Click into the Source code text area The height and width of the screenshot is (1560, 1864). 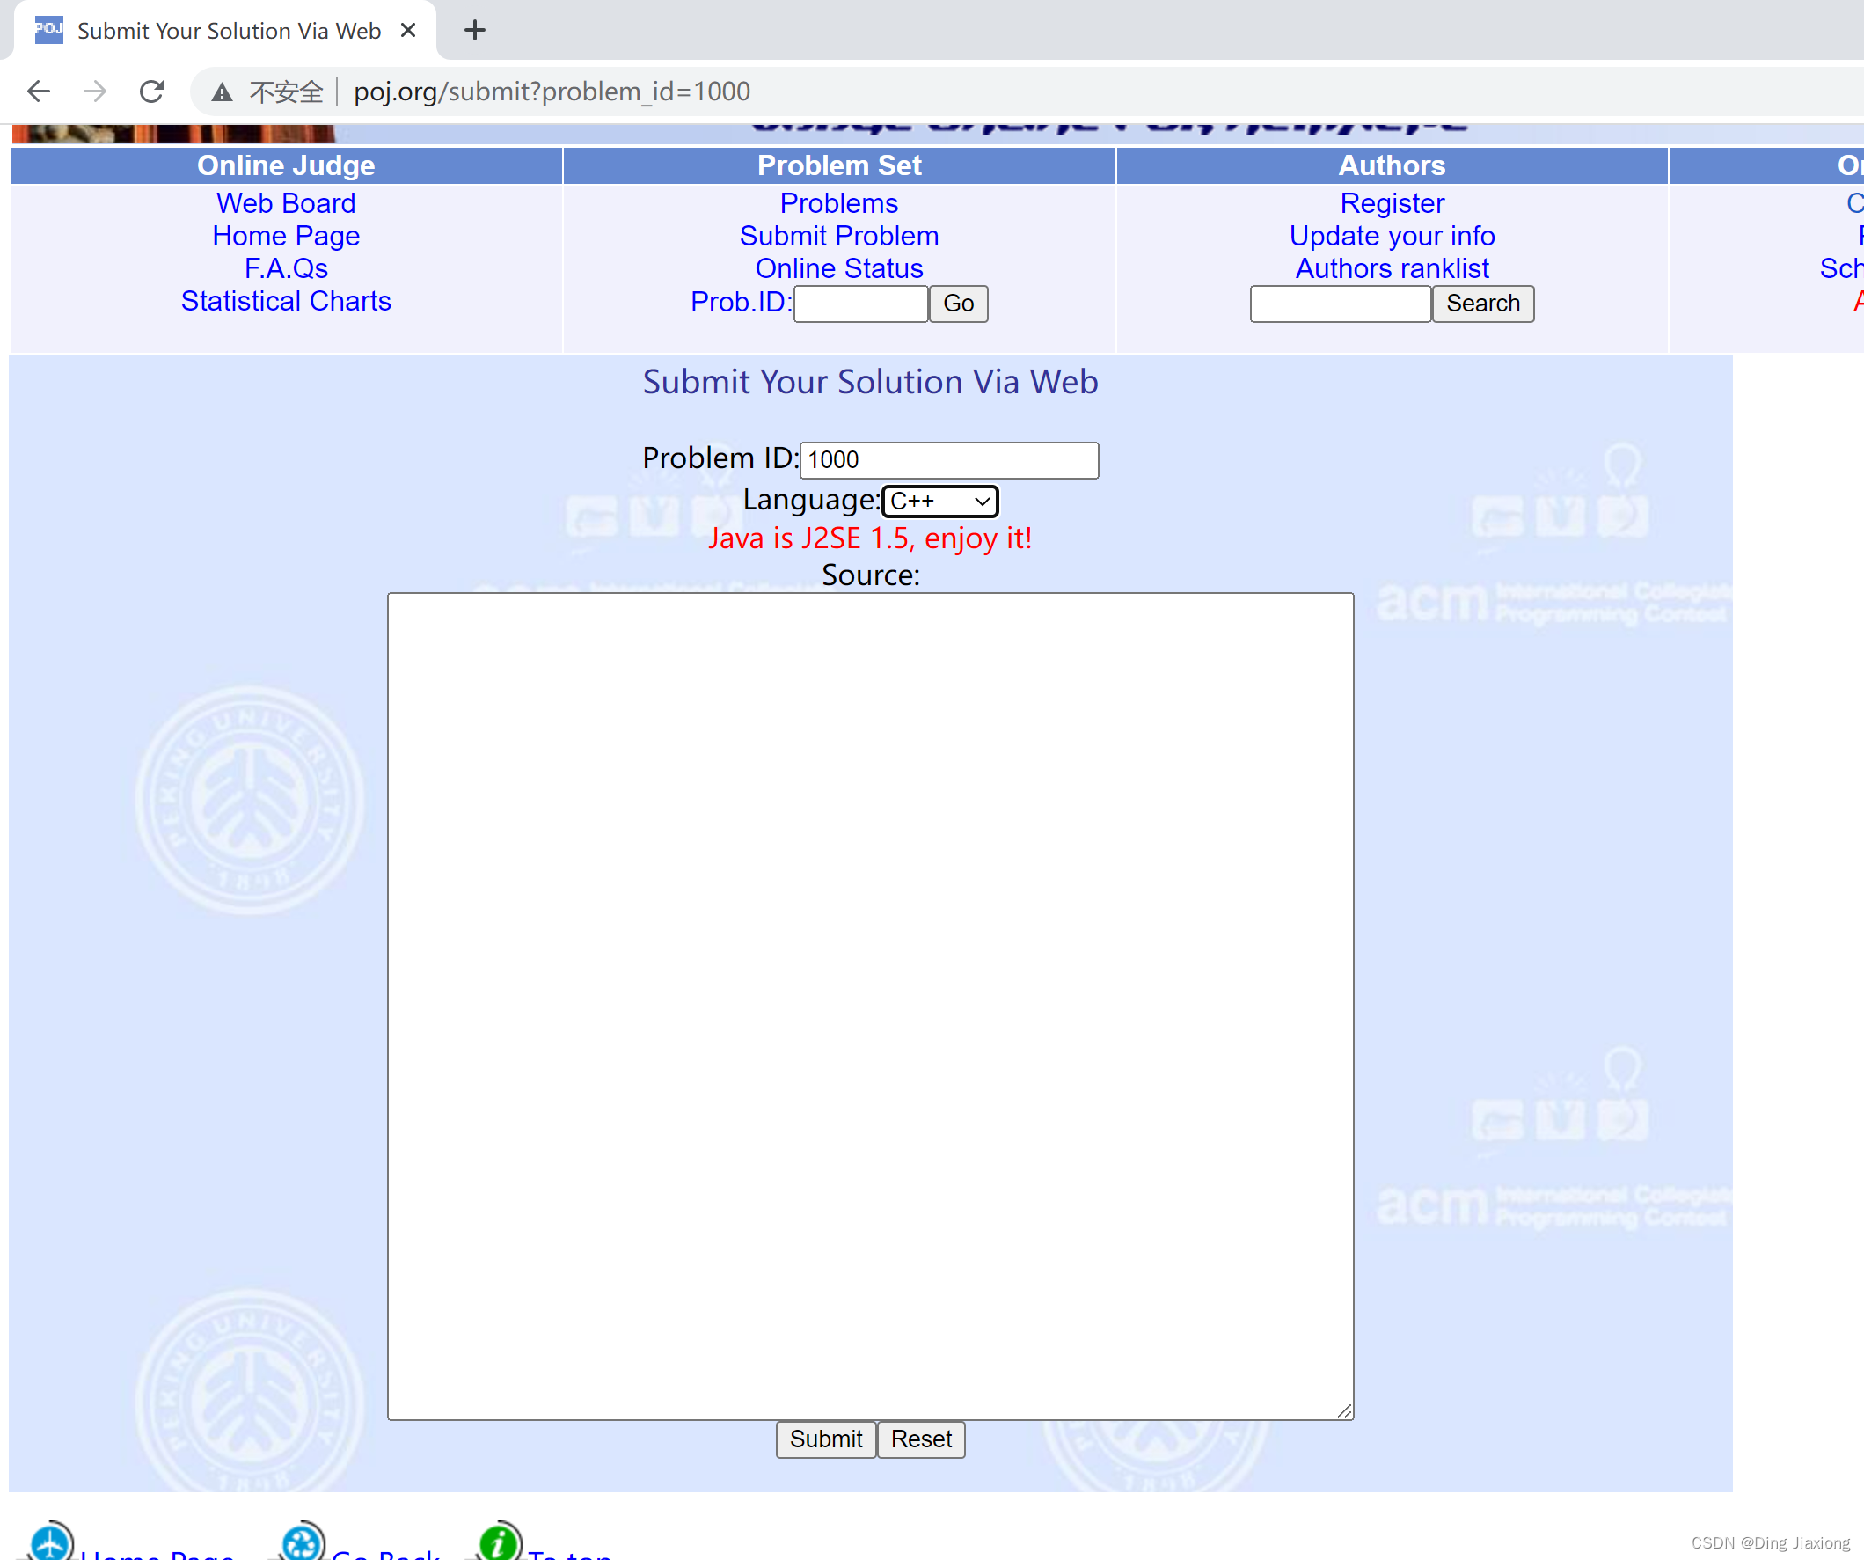(x=870, y=1005)
